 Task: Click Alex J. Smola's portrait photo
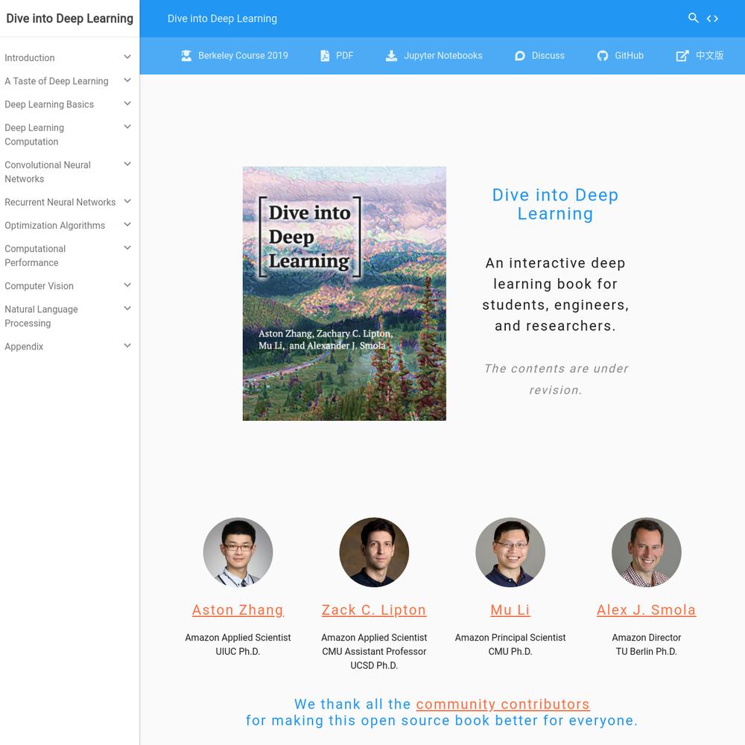tap(646, 553)
